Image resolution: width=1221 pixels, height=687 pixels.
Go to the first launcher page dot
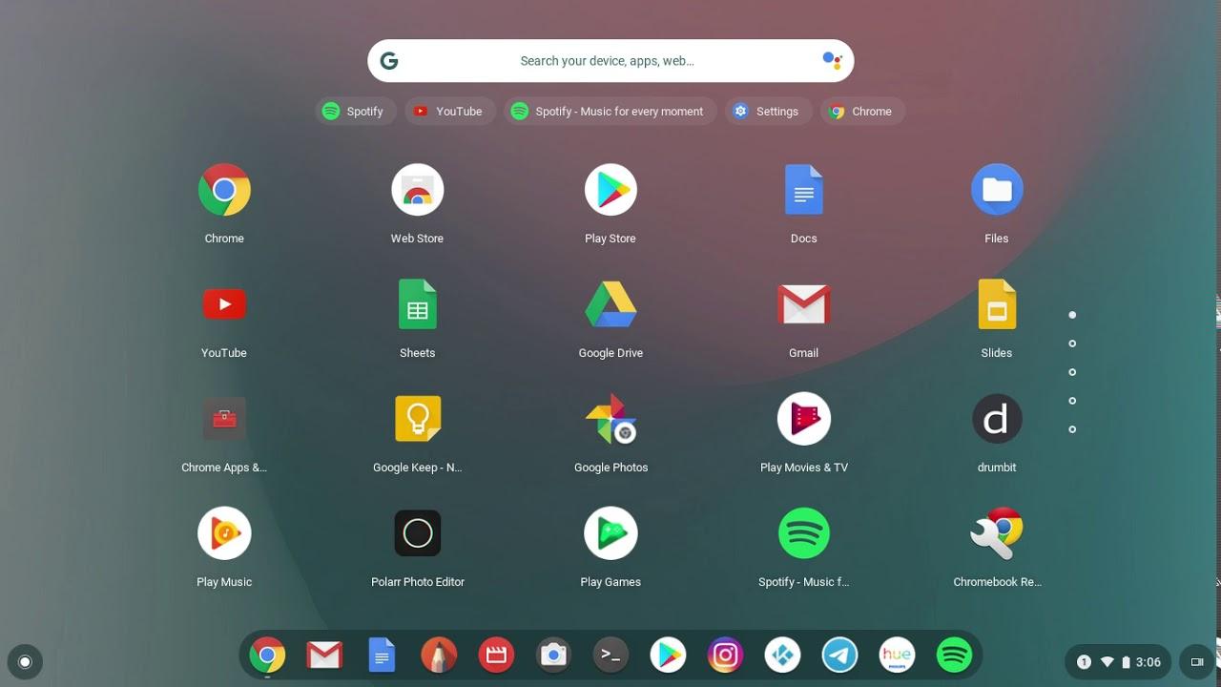(x=1072, y=315)
